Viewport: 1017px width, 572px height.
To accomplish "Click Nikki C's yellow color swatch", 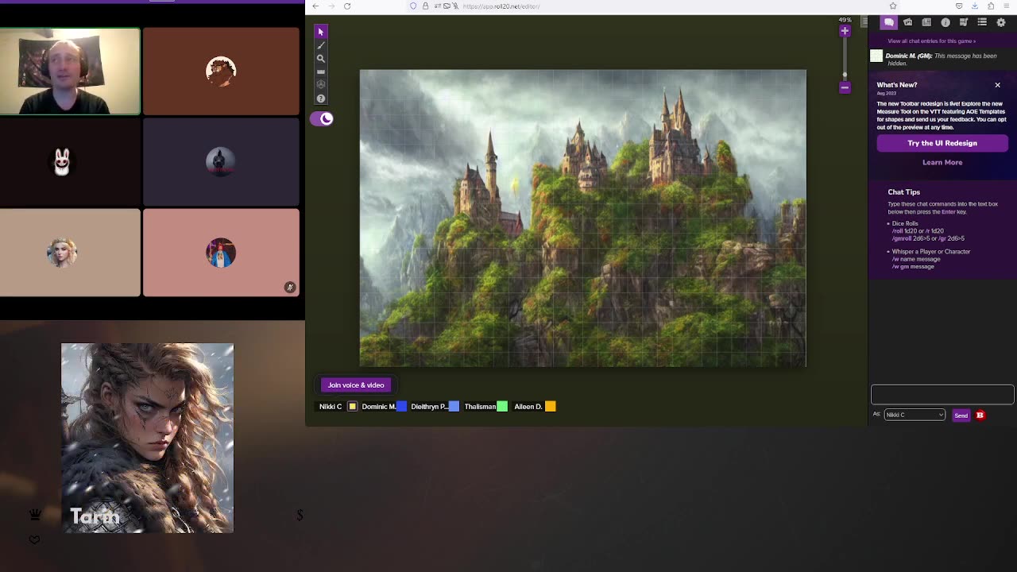I will [x=353, y=407].
